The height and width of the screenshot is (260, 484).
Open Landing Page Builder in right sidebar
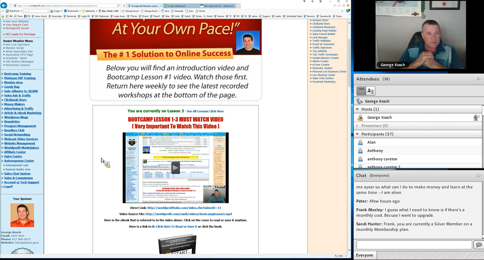(x=324, y=31)
